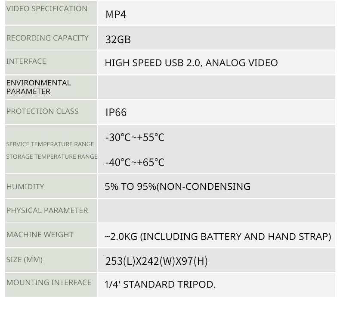Click the PHYSICAL PARAMETER heading
Screen dimensions: 340x326
tap(47, 210)
